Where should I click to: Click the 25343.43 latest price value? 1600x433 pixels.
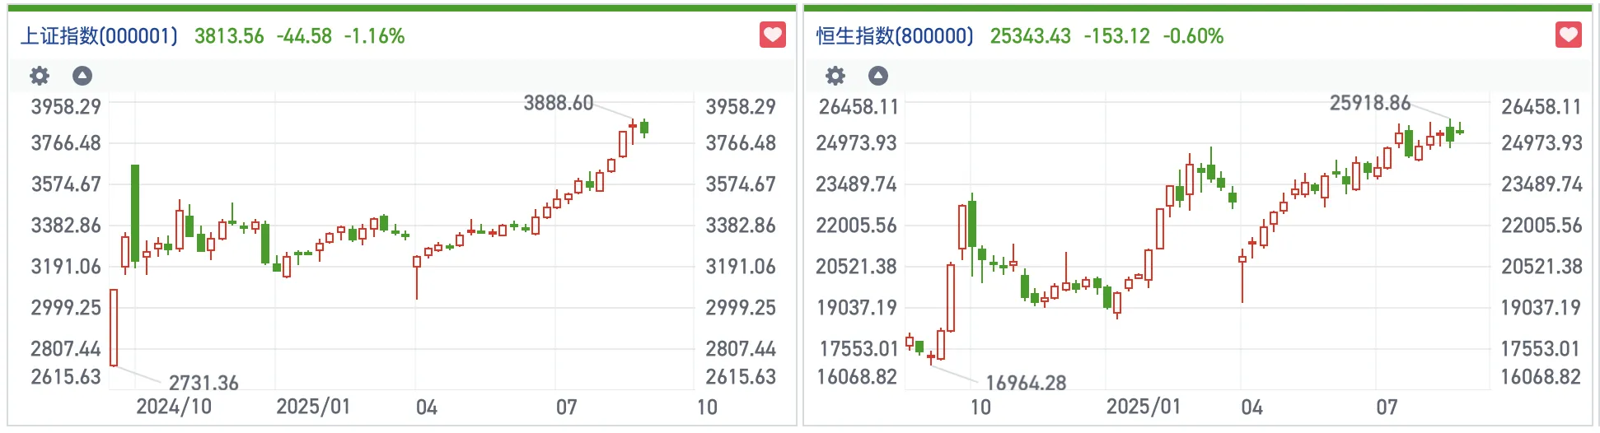pos(1030,36)
